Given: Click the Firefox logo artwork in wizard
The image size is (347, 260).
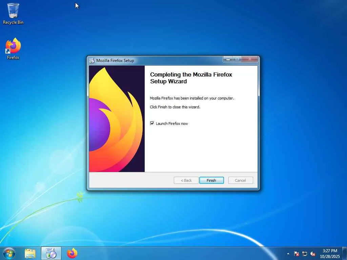Looking at the screenshot, I should tap(117, 119).
